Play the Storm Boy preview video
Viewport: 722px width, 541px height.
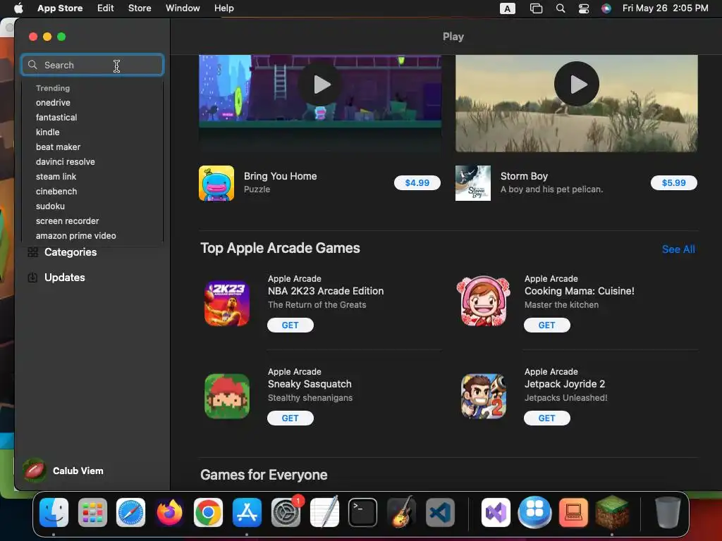[x=577, y=85]
